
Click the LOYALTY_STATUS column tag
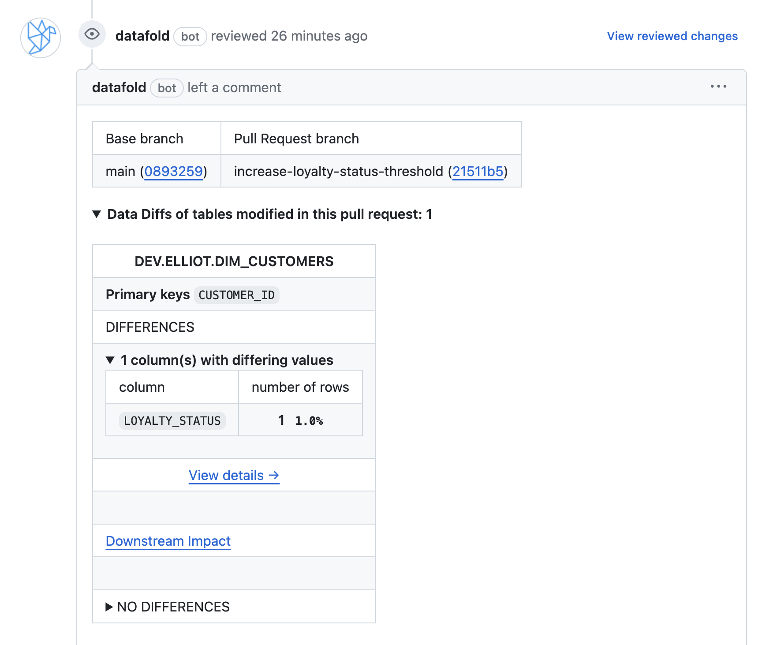click(x=172, y=421)
